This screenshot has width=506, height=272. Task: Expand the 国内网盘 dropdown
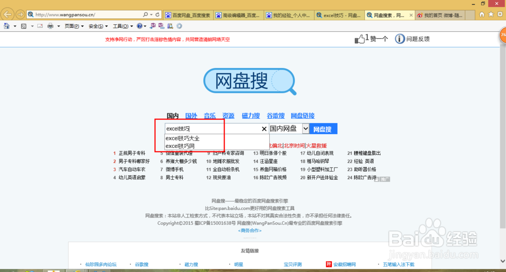(x=305, y=129)
